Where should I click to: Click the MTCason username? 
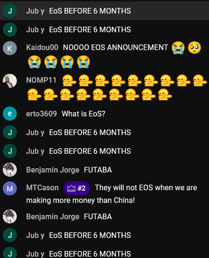pos(42,188)
